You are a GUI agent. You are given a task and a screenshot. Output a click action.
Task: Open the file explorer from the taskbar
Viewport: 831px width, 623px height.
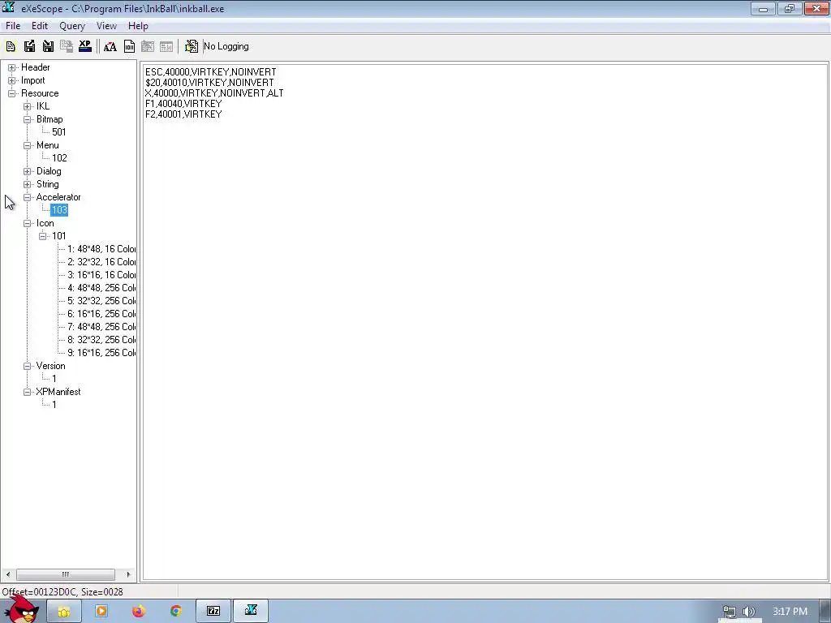pyautogui.click(x=64, y=612)
